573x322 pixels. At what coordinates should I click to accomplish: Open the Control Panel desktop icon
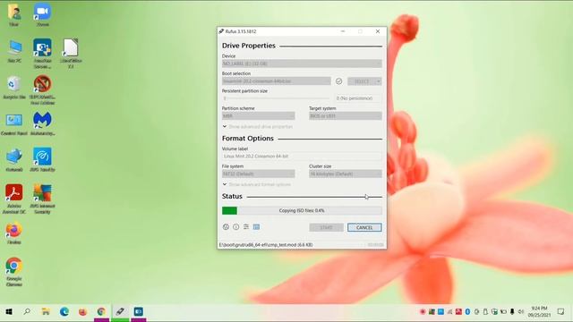coord(14,124)
